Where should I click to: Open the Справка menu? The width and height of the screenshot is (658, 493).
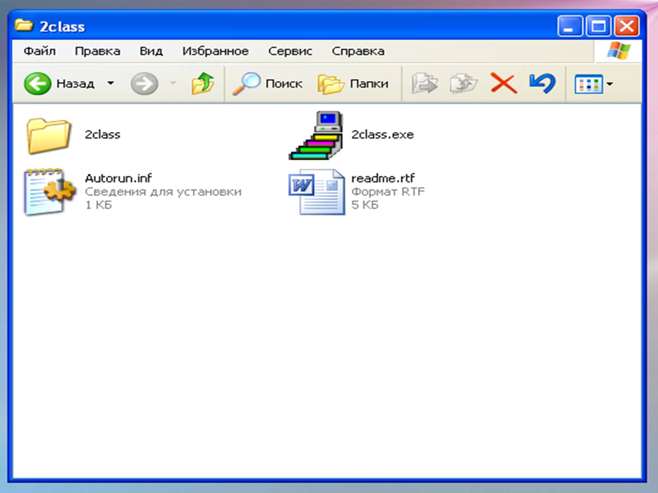[x=358, y=51]
